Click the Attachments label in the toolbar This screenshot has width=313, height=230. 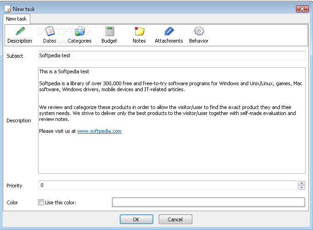[169, 41]
